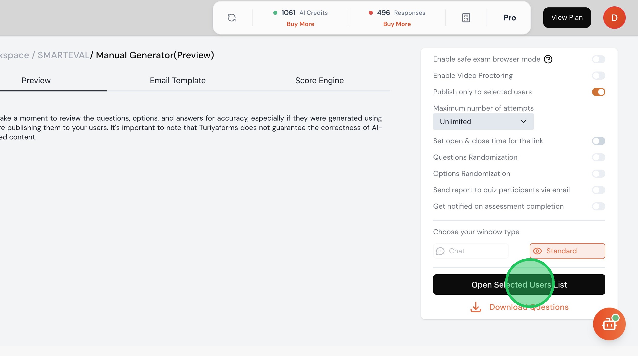Select the Standard window type
Image resolution: width=638 pixels, height=356 pixels.
[567, 251]
